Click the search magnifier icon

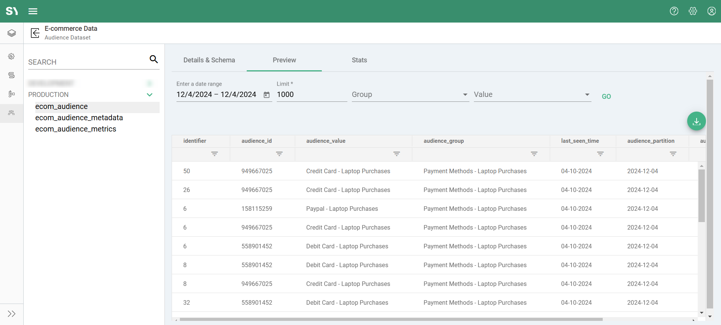click(x=154, y=59)
